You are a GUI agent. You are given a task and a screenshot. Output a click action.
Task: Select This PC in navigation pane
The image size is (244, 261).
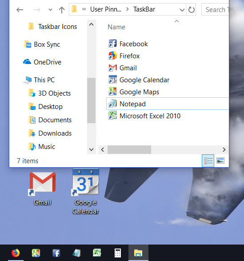[x=39, y=80]
